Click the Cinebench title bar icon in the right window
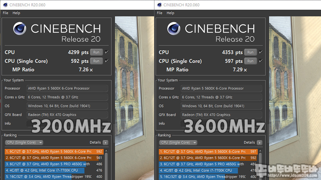The width and height of the screenshot is (321, 180). [159, 5]
